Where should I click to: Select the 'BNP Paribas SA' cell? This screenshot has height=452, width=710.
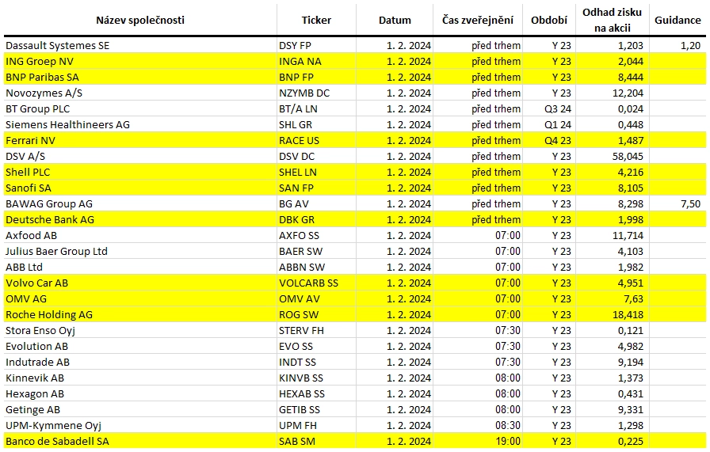[140, 77]
